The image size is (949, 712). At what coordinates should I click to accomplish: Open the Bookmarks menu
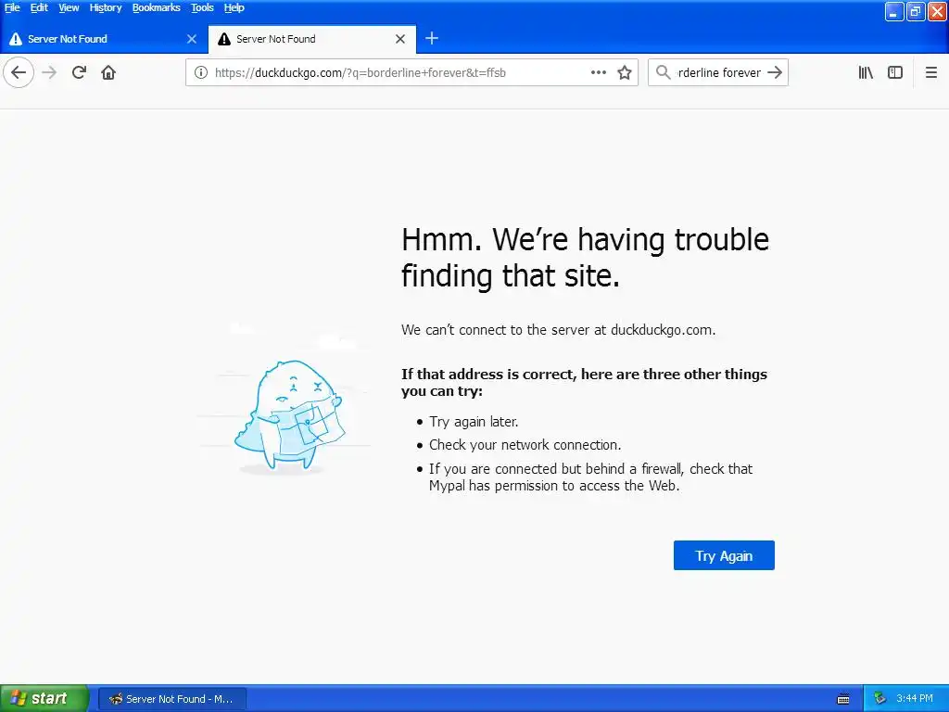(x=156, y=7)
